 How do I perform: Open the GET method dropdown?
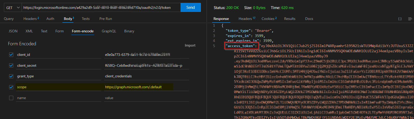(13, 8)
